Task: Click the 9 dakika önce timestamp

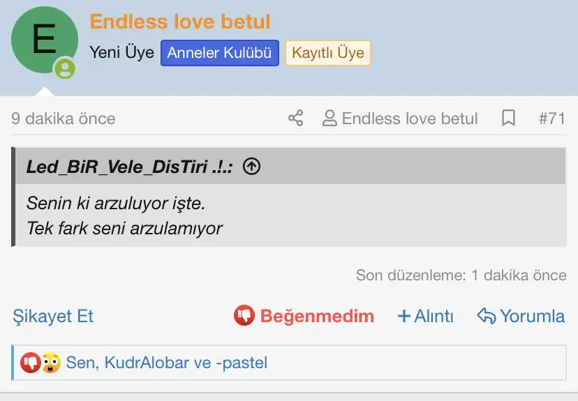Action: 63,119
